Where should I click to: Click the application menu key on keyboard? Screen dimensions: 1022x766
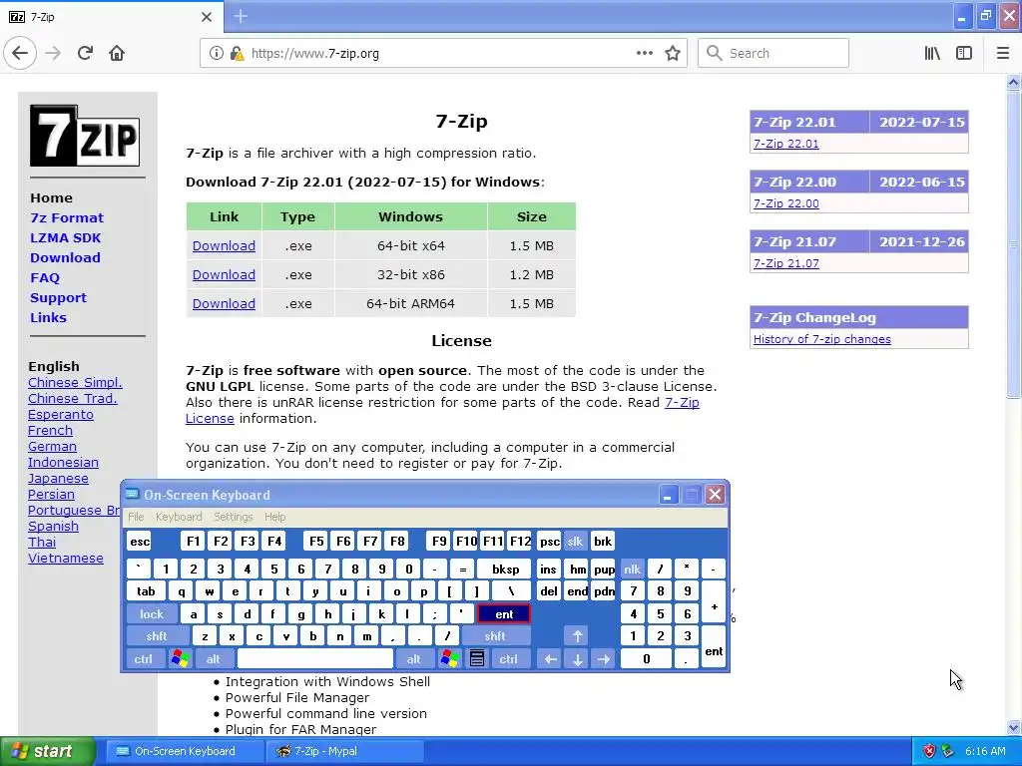pos(476,658)
